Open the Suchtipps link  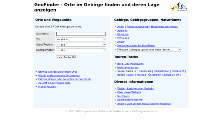(123, 96)
